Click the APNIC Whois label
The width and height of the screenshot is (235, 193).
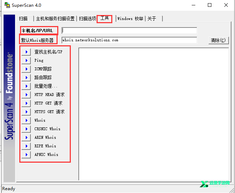46,154
